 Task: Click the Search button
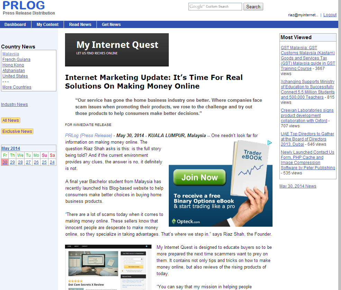pyautogui.click(x=253, y=7)
